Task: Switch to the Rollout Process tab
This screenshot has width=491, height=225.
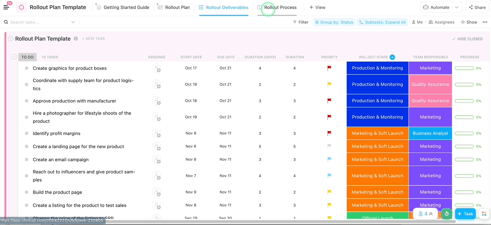Action: coord(277,7)
